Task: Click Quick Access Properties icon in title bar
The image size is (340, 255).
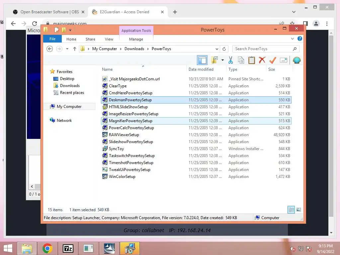Action: click(x=56, y=30)
